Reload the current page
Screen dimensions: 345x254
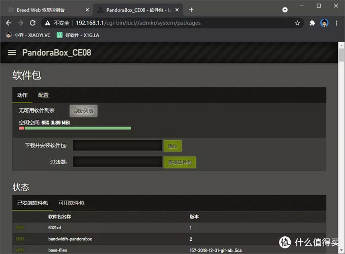(x=32, y=23)
